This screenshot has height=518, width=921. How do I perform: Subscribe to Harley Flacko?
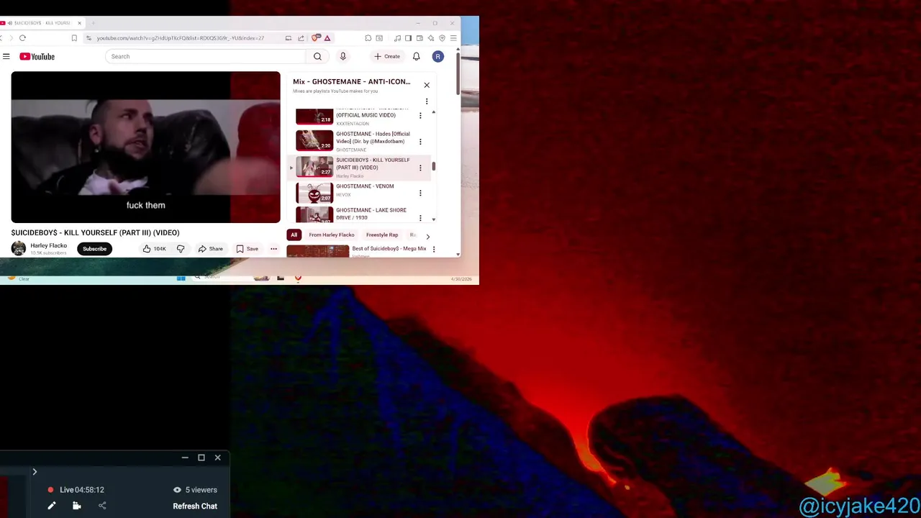pyautogui.click(x=94, y=249)
